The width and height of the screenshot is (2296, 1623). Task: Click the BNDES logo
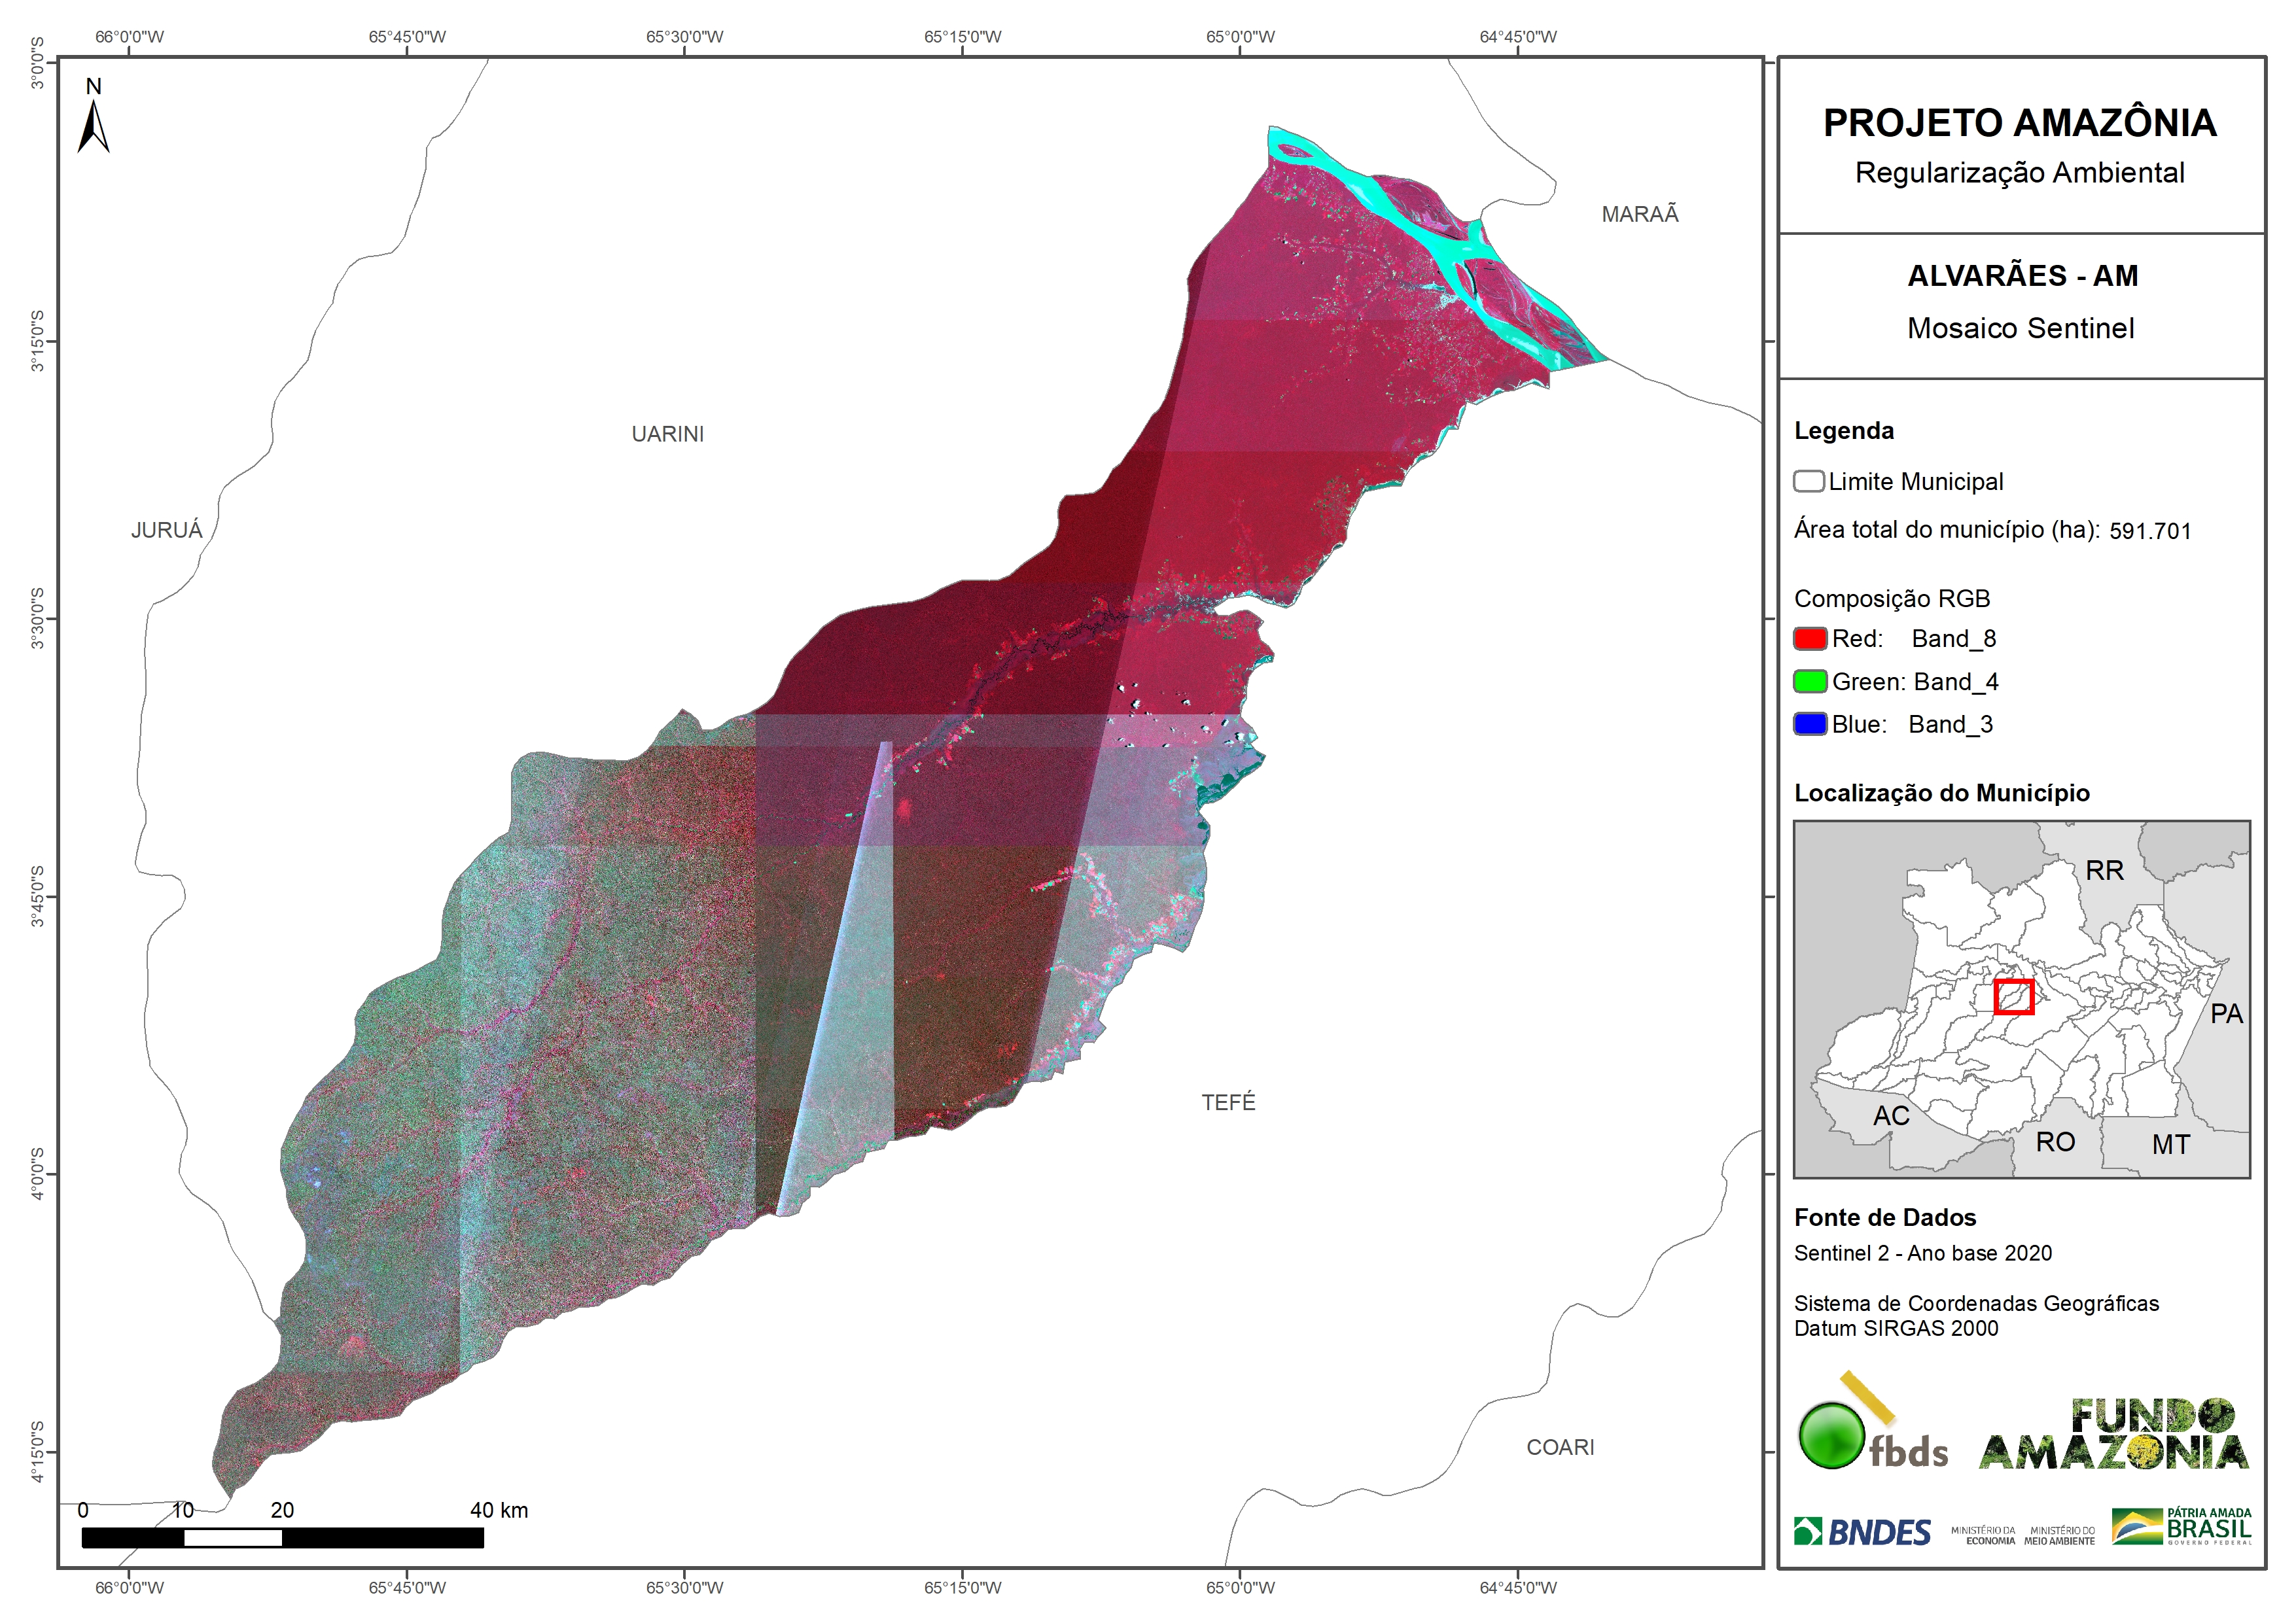coord(1862,1531)
